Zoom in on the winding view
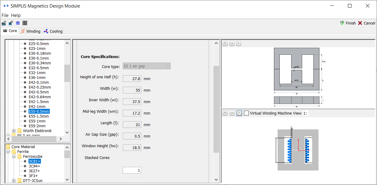Screen dimensions: 377x185 tap(225, 113)
